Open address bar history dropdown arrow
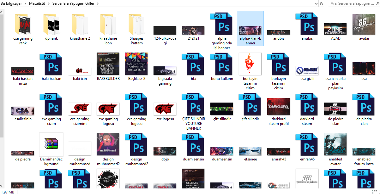This screenshot has height=196, width=380. (x=316, y=3)
